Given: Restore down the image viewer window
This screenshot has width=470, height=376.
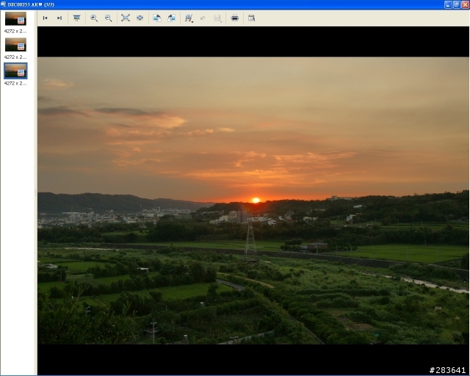Looking at the screenshot, I should tap(457, 4).
